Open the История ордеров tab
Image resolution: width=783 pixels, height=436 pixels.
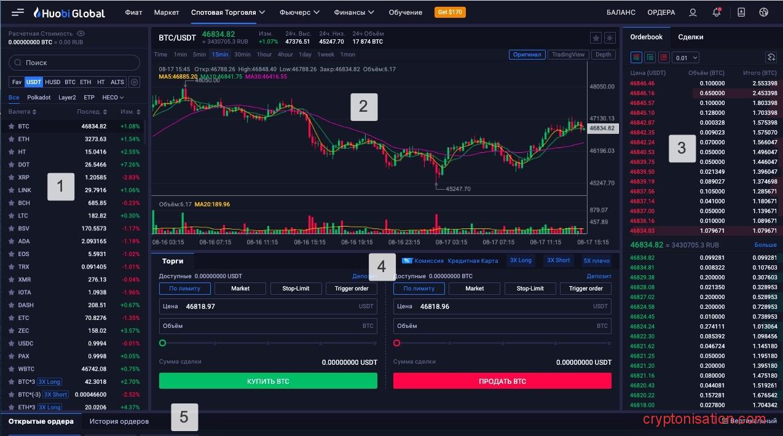click(119, 421)
